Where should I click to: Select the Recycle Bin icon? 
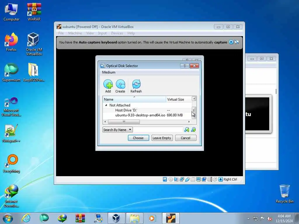[284, 194]
